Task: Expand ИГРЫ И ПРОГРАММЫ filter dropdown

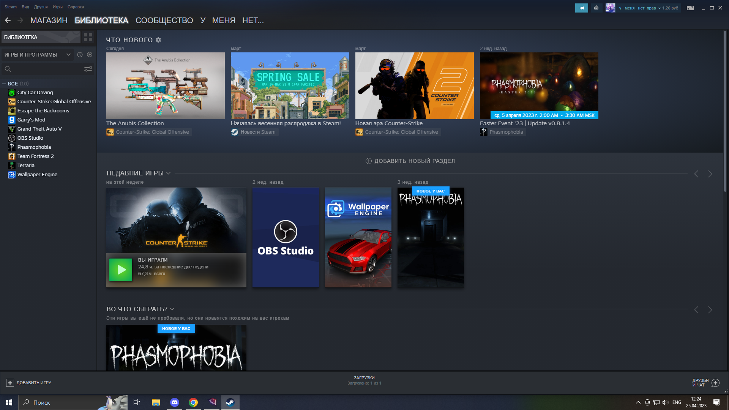Action: (x=37, y=55)
